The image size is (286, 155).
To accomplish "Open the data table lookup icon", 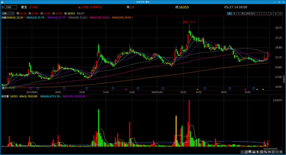I will click(250, 152).
